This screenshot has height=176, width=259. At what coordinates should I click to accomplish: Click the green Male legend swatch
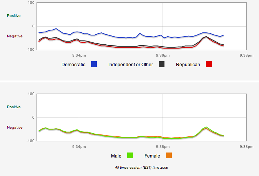[130, 156]
